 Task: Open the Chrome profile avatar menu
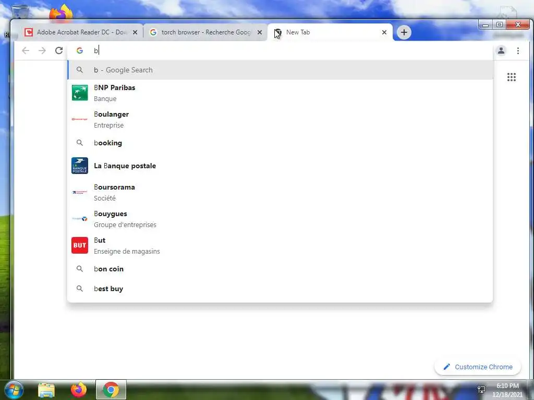(x=501, y=51)
